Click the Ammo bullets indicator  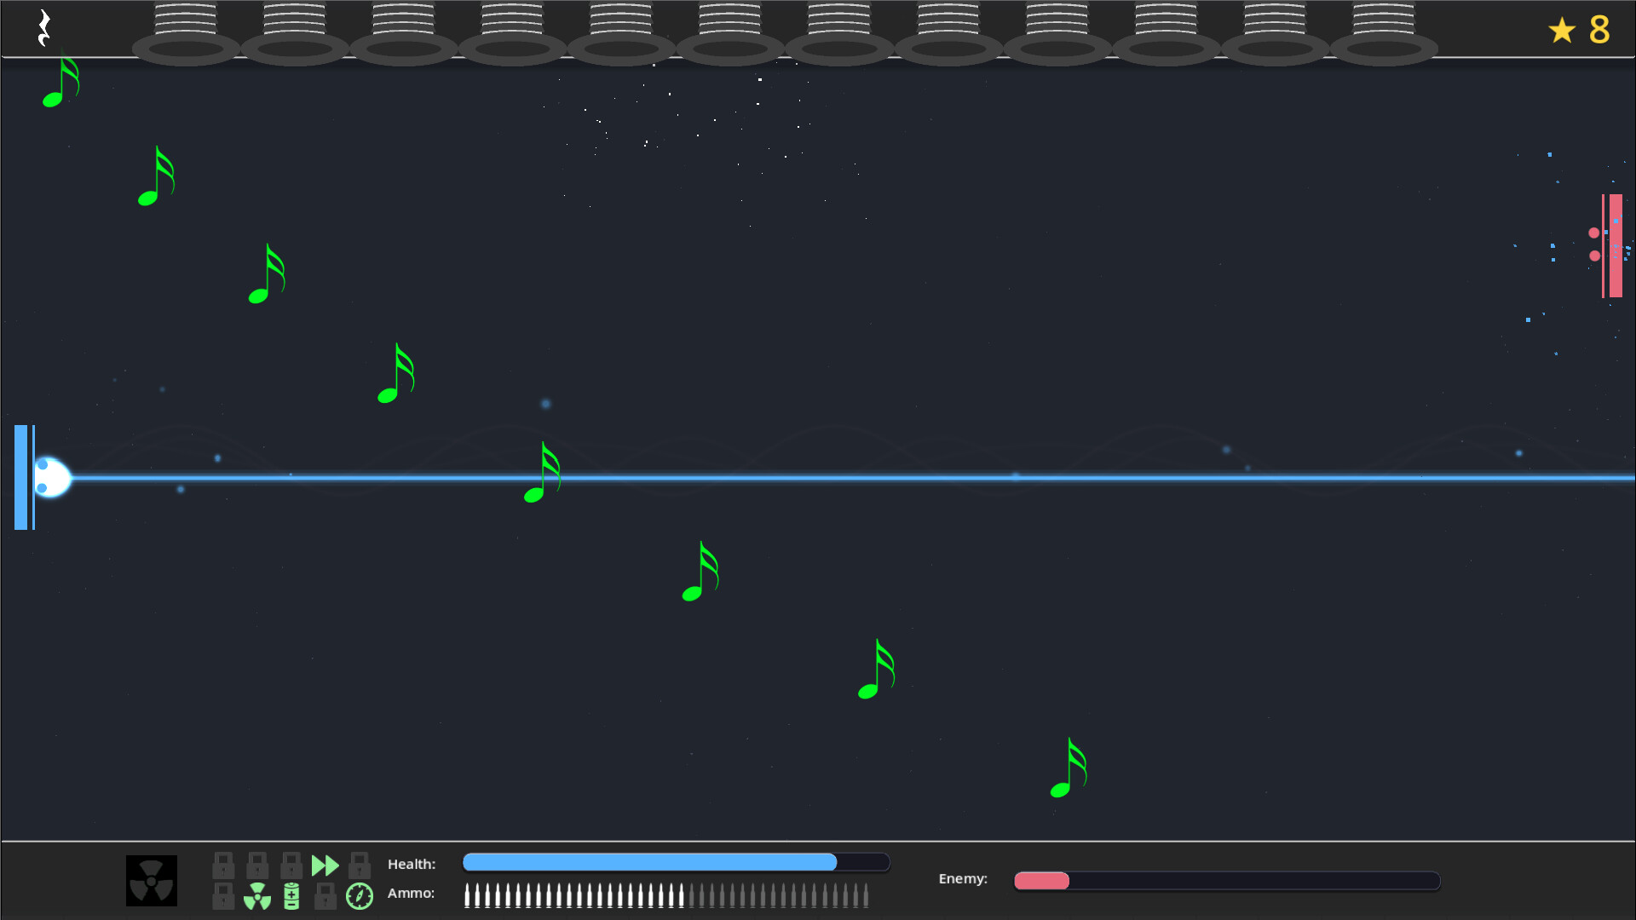[666, 895]
